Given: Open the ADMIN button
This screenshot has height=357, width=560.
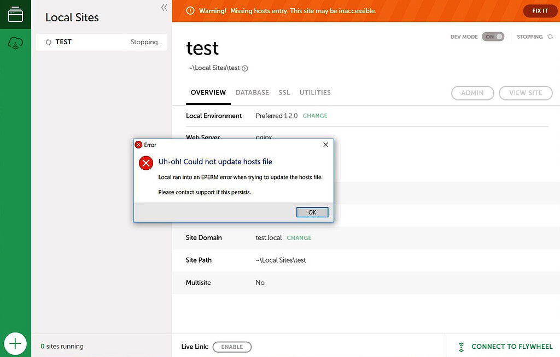Looking at the screenshot, I should (472, 93).
